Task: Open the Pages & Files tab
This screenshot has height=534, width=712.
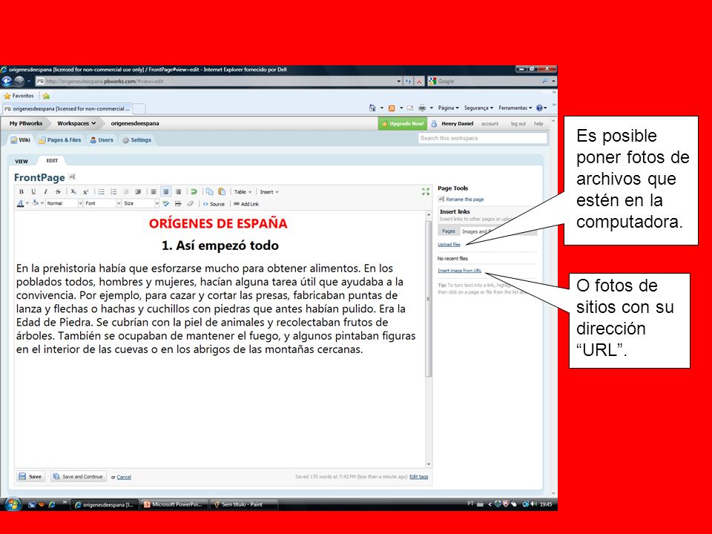Action: tap(60, 140)
